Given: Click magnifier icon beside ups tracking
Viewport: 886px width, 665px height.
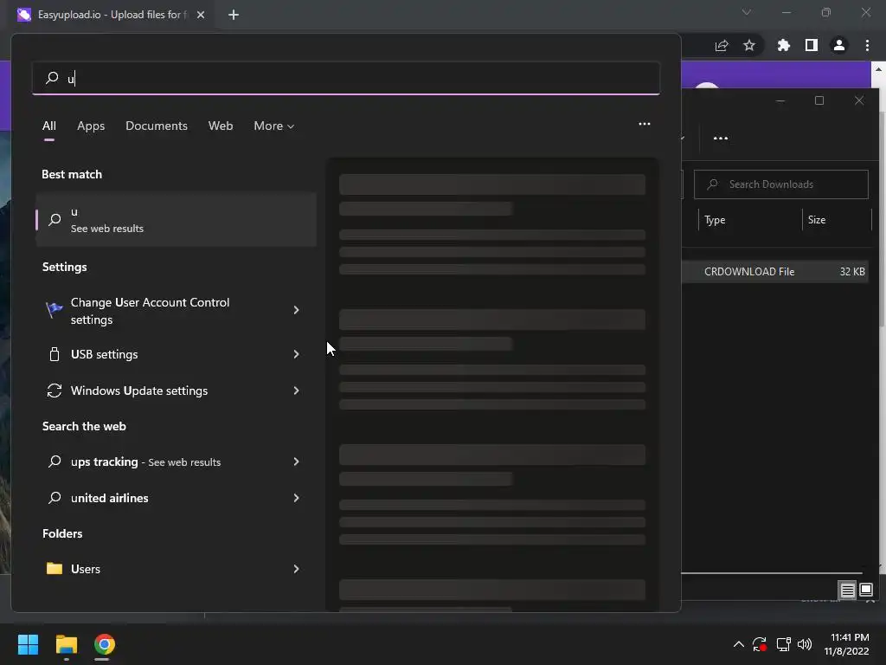Looking at the screenshot, I should pos(55,462).
